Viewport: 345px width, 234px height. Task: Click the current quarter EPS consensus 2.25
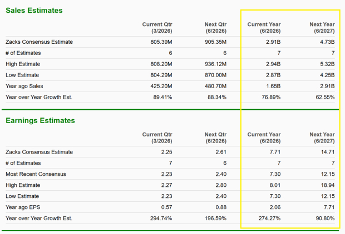[165, 151]
